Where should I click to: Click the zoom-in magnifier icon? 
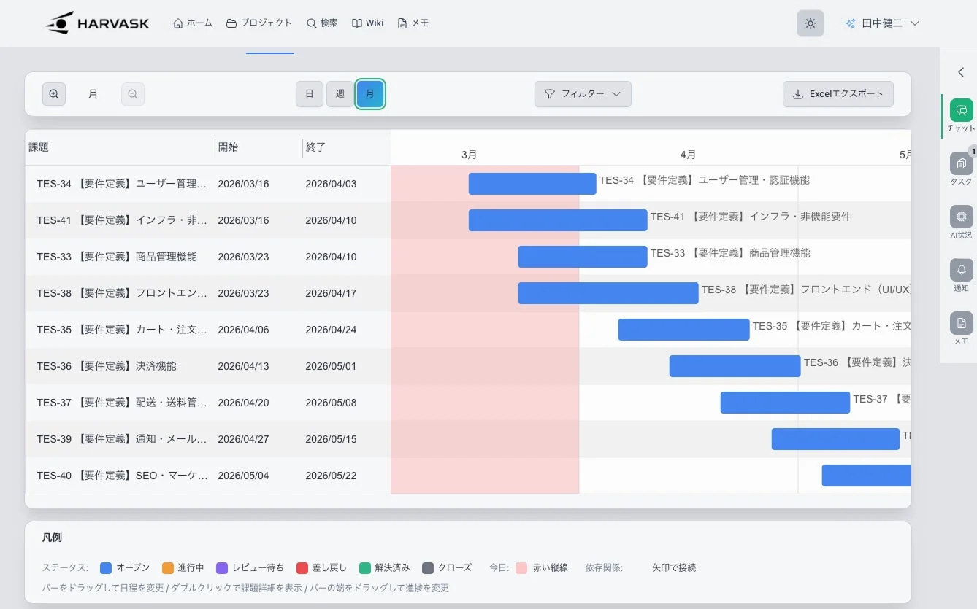tap(54, 94)
